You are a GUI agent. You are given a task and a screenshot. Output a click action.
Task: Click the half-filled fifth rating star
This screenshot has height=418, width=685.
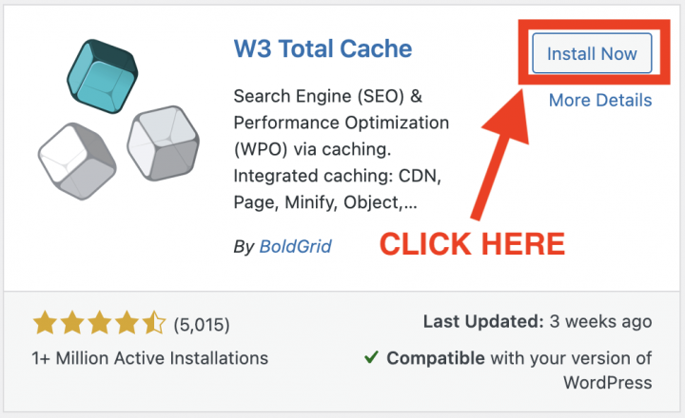pos(151,324)
